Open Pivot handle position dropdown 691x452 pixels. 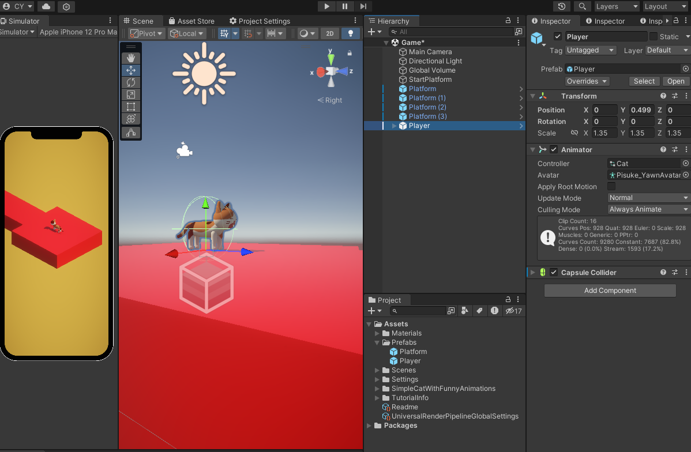pos(147,33)
